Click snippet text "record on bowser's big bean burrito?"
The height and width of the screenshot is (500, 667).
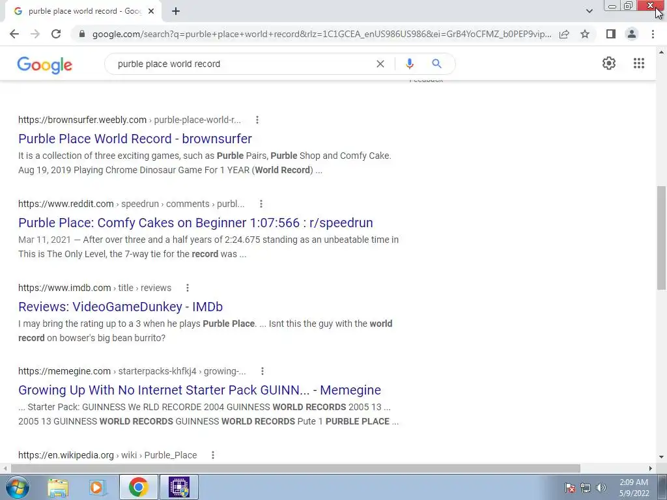[92, 338]
